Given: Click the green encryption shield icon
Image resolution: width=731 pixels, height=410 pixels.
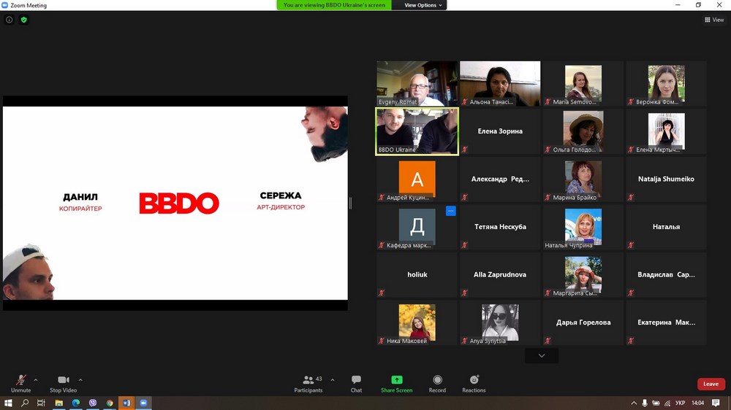Looking at the screenshot, I should coord(23,20).
